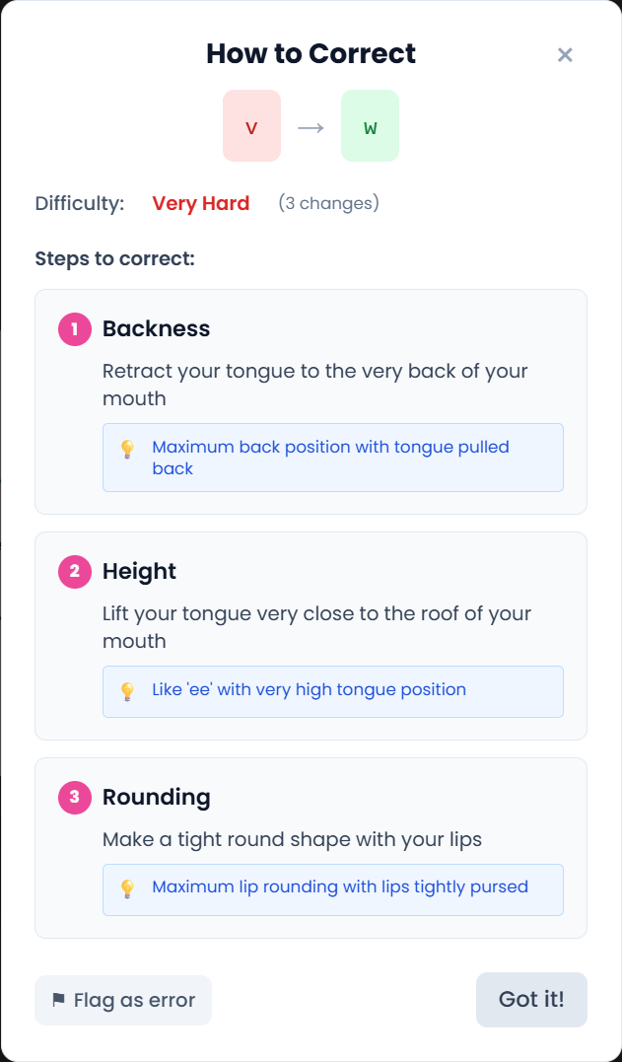The image size is (622, 1062).
Task: Click the lightbulb icon in Rounding tip
Action: coord(127,888)
